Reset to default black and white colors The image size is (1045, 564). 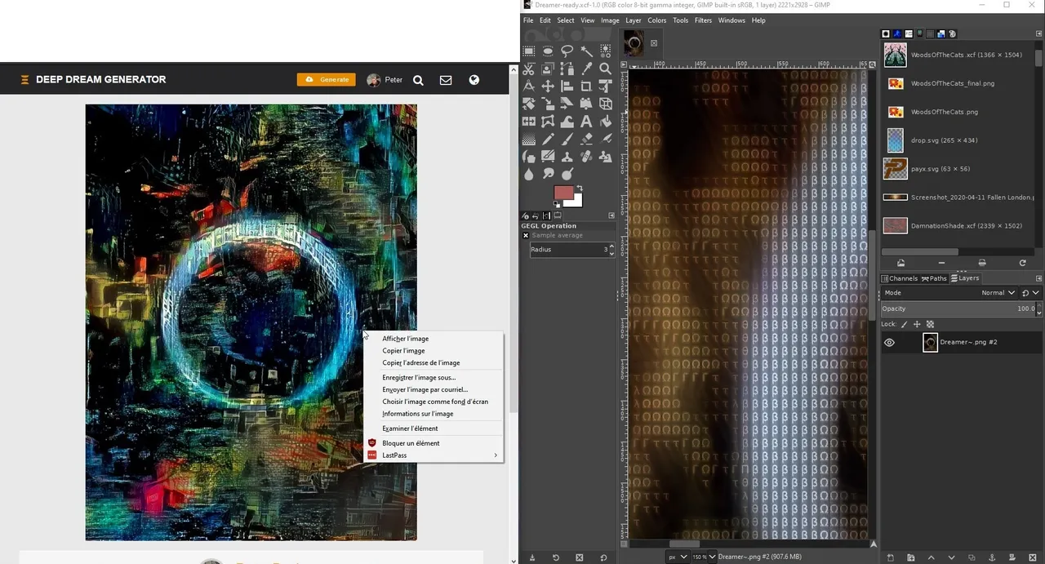[557, 204]
